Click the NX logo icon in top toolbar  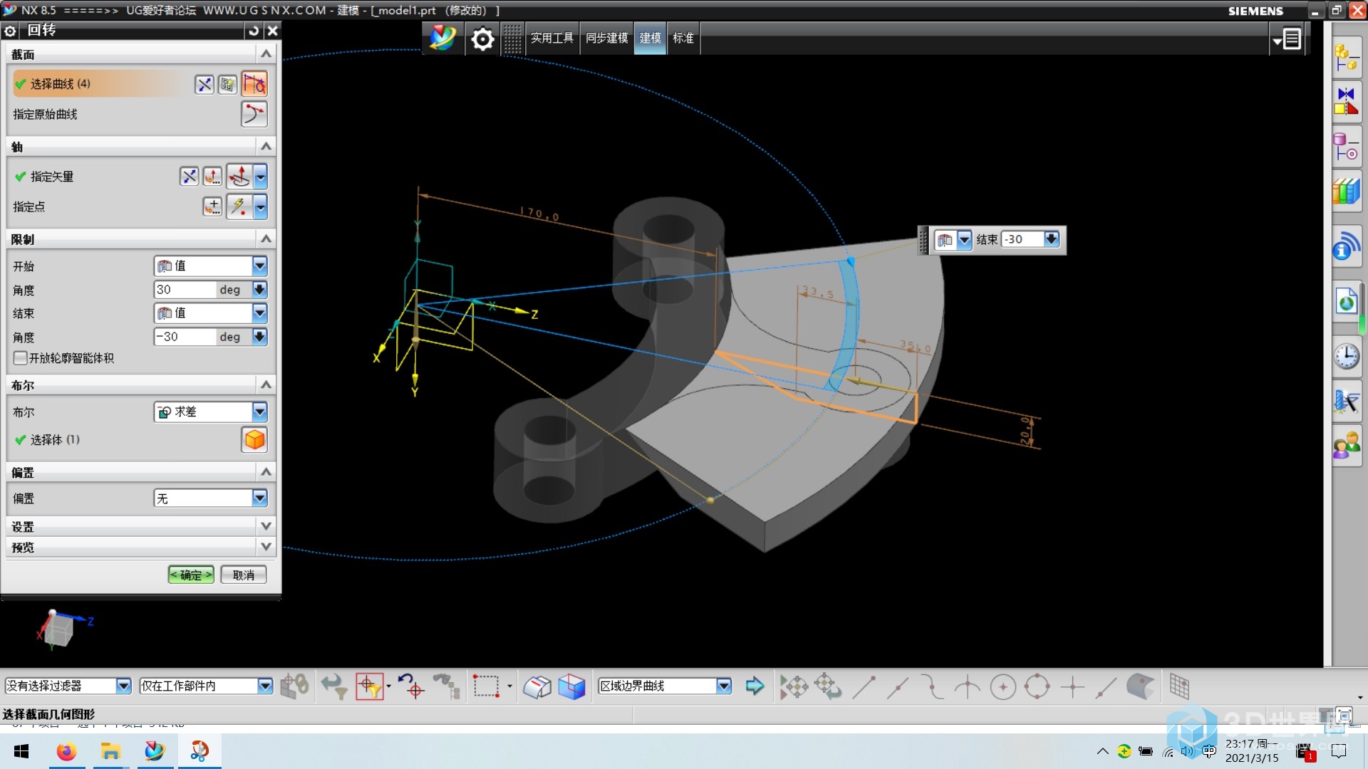click(x=442, y=38)
